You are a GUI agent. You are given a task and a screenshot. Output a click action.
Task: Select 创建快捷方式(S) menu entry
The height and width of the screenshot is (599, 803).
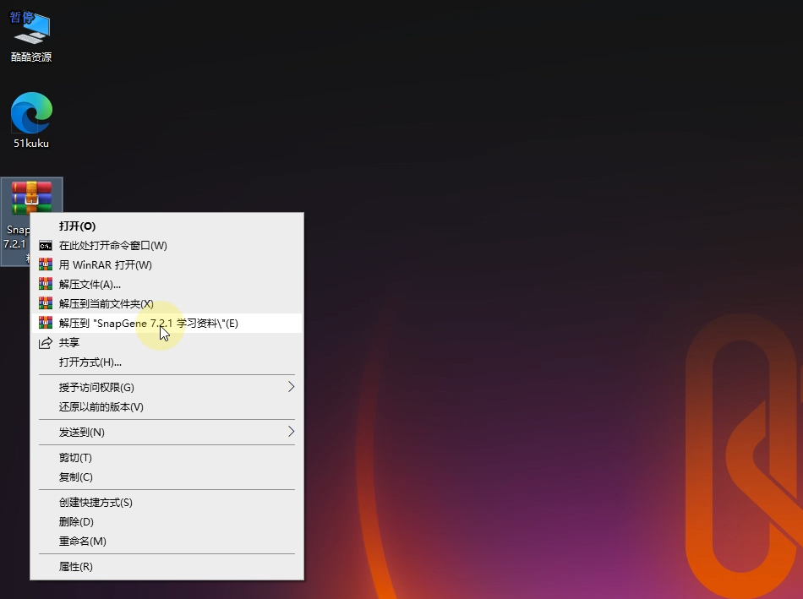(96, 503)
